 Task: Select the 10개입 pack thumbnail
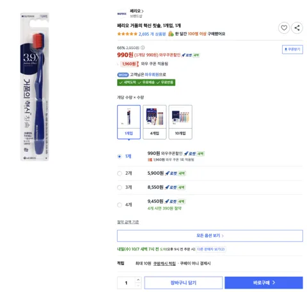click(180, 122)
